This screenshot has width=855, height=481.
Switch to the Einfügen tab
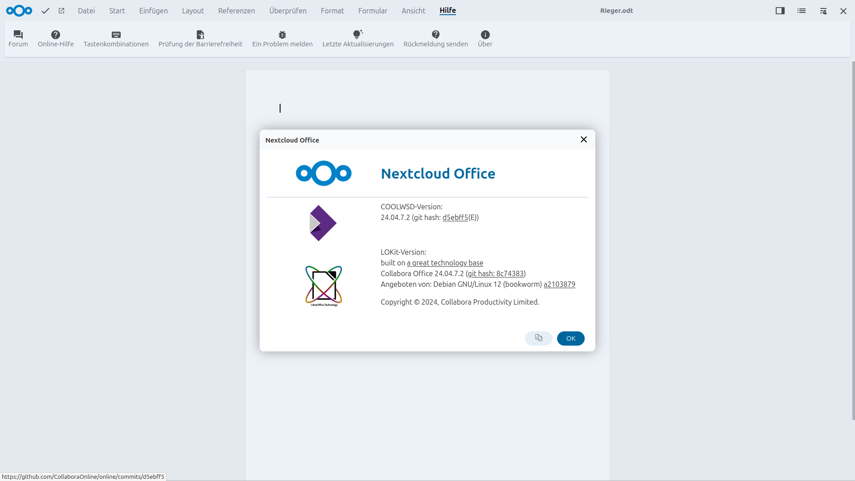click(x=154, y=11)
